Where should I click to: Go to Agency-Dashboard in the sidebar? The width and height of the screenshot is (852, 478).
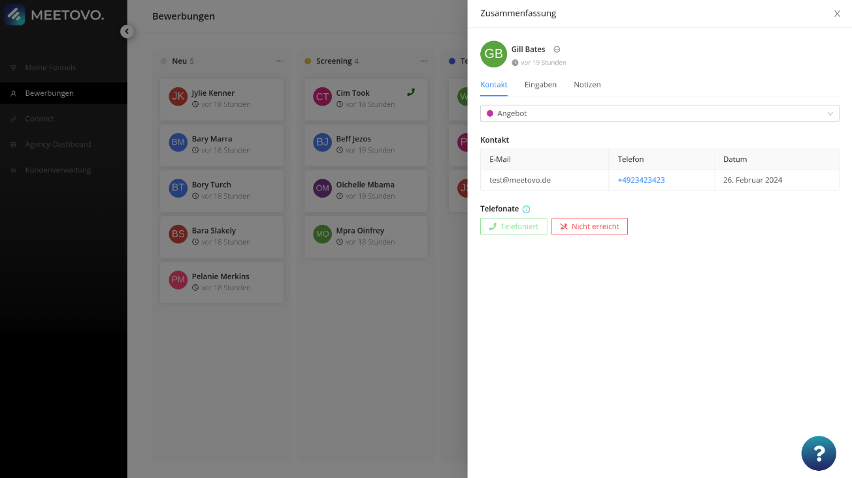point(57,144)
